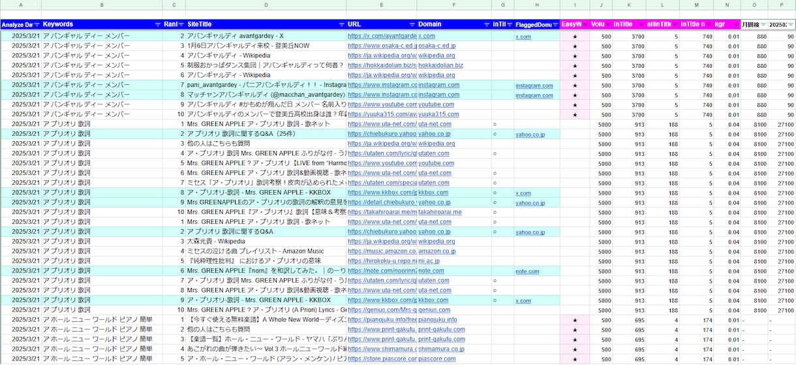Open the takahiroarai.me domain link

tap(440, 212)
